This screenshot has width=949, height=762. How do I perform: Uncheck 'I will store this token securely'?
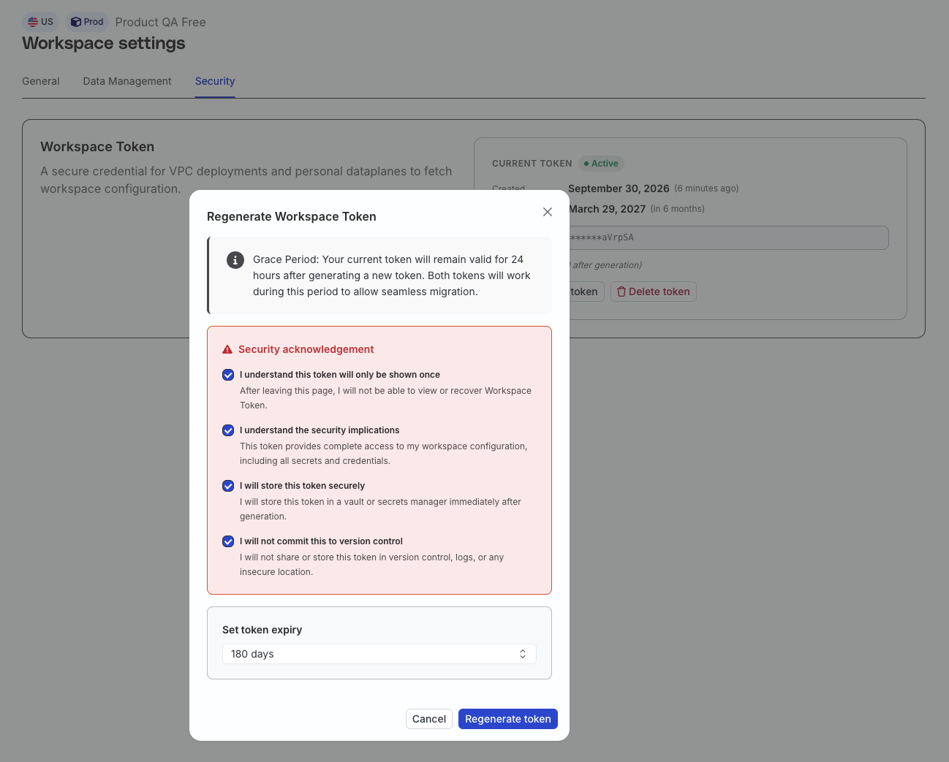click(228, 486)
